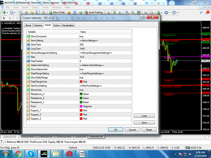The image size is (211, 158).
Task: Open the Tools menu
Action: [x=45, y=7]
